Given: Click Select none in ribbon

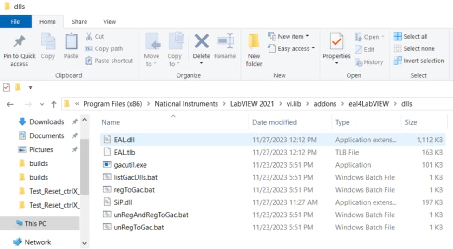Looking at the screenshot, I should (414, 48).
